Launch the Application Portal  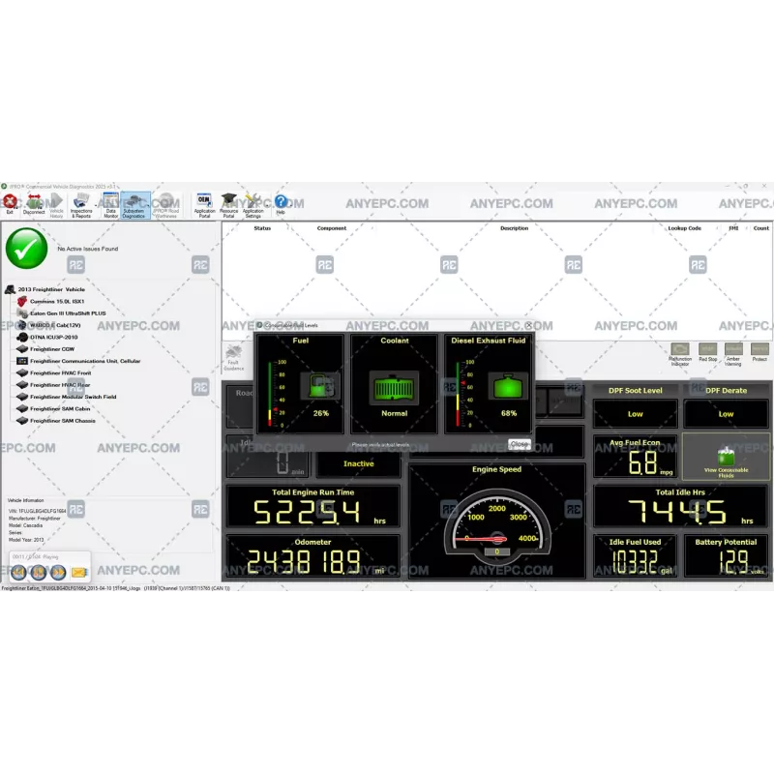pyautogui.click(x=203, y=204)
